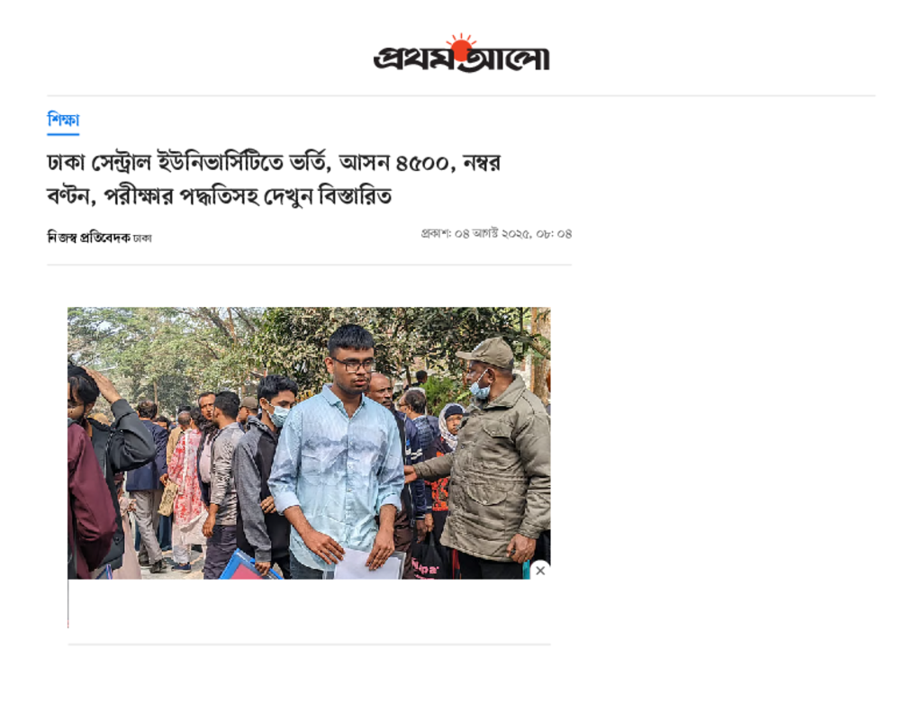Close the overlay using the X icon
This screenshot has height=712, width=922.
pos(540,571)
